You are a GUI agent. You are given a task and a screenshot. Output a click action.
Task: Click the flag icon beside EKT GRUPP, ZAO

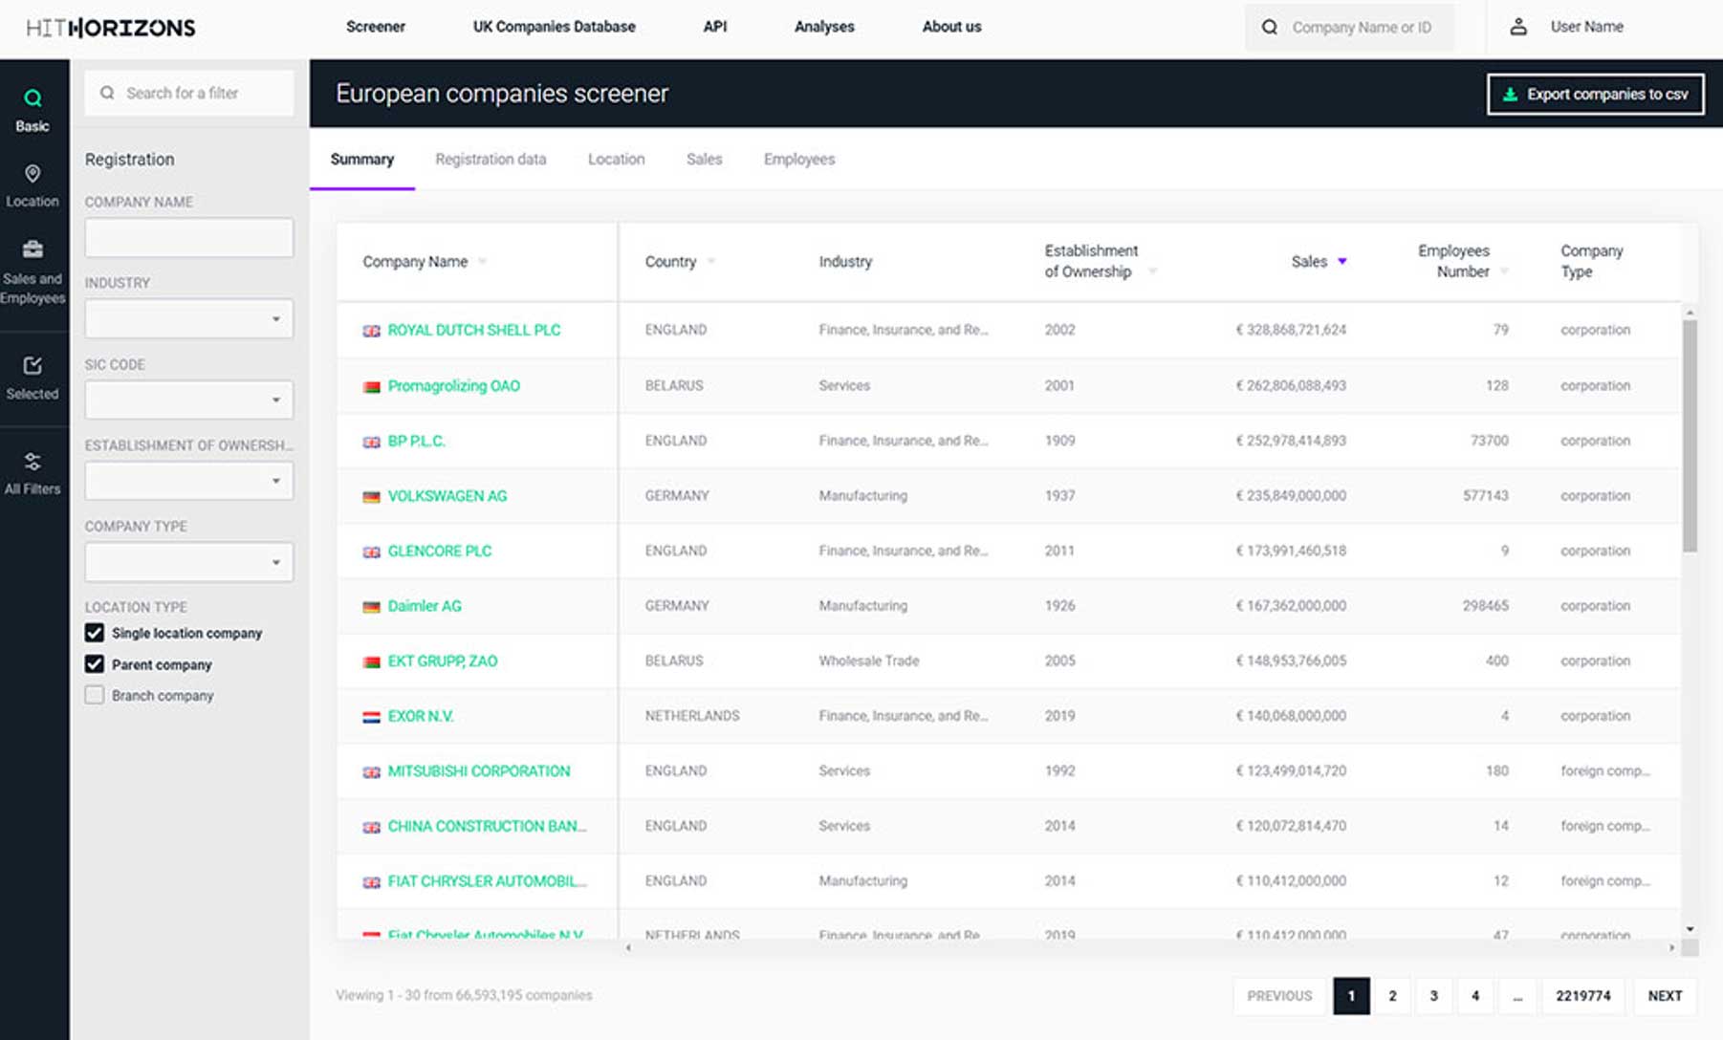pyautogui.click(x=372, y=661)
